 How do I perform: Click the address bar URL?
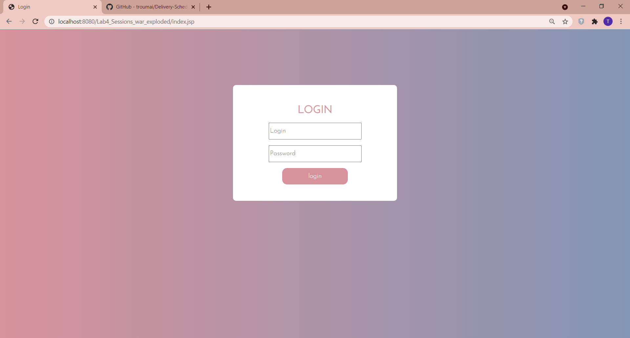(x=126, y=22)
